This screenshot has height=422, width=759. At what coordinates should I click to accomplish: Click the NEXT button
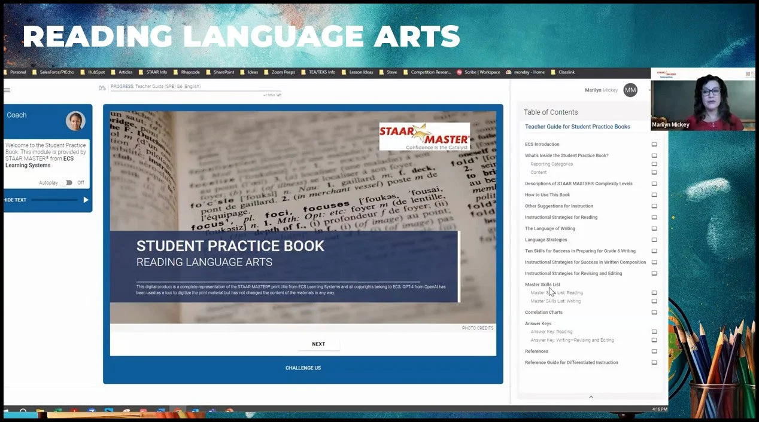(318, 344)
